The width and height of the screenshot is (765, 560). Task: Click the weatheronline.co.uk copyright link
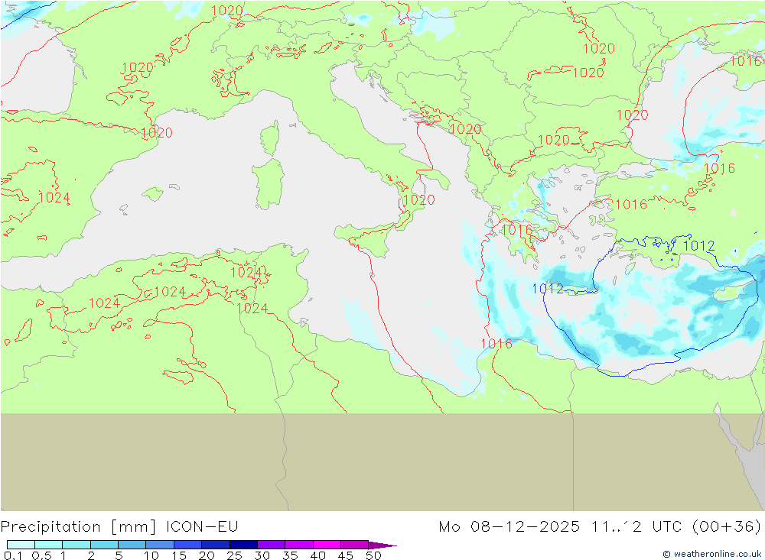coord(712,554)
